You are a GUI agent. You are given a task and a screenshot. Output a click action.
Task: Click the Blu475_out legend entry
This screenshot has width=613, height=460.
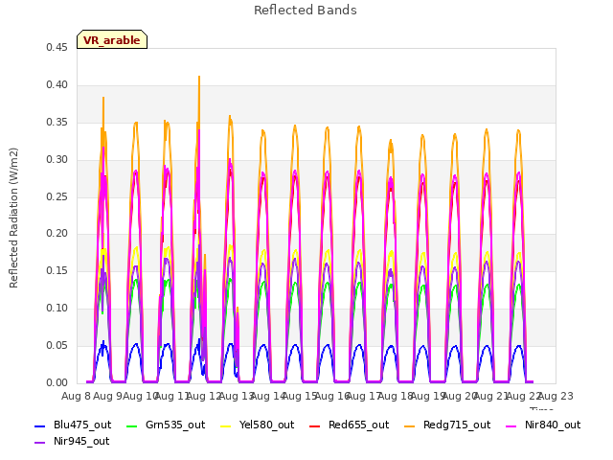click(73, 425)
